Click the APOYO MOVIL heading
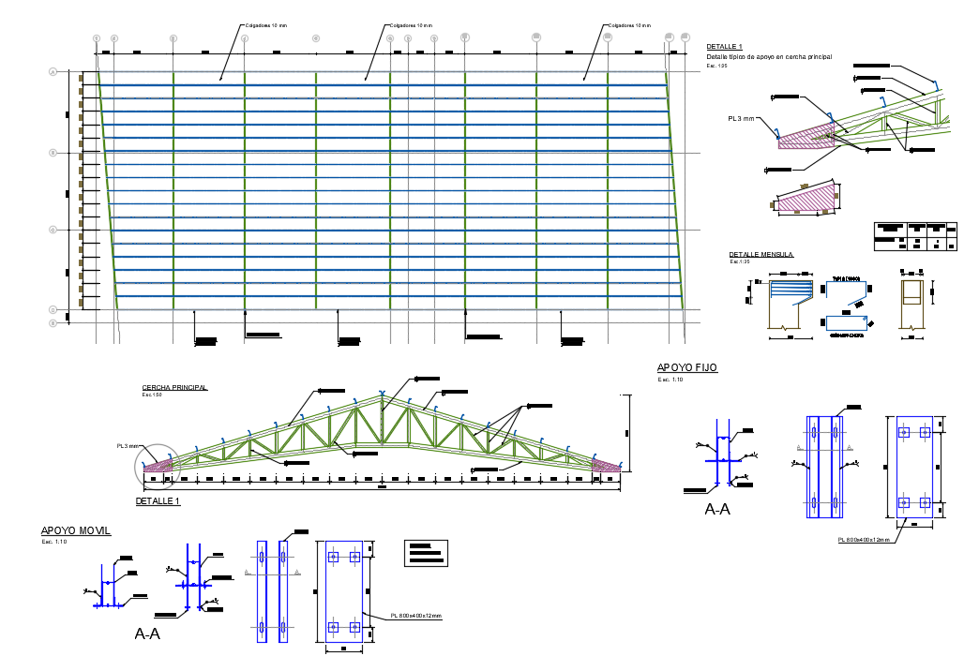 [x=76, y=530]
